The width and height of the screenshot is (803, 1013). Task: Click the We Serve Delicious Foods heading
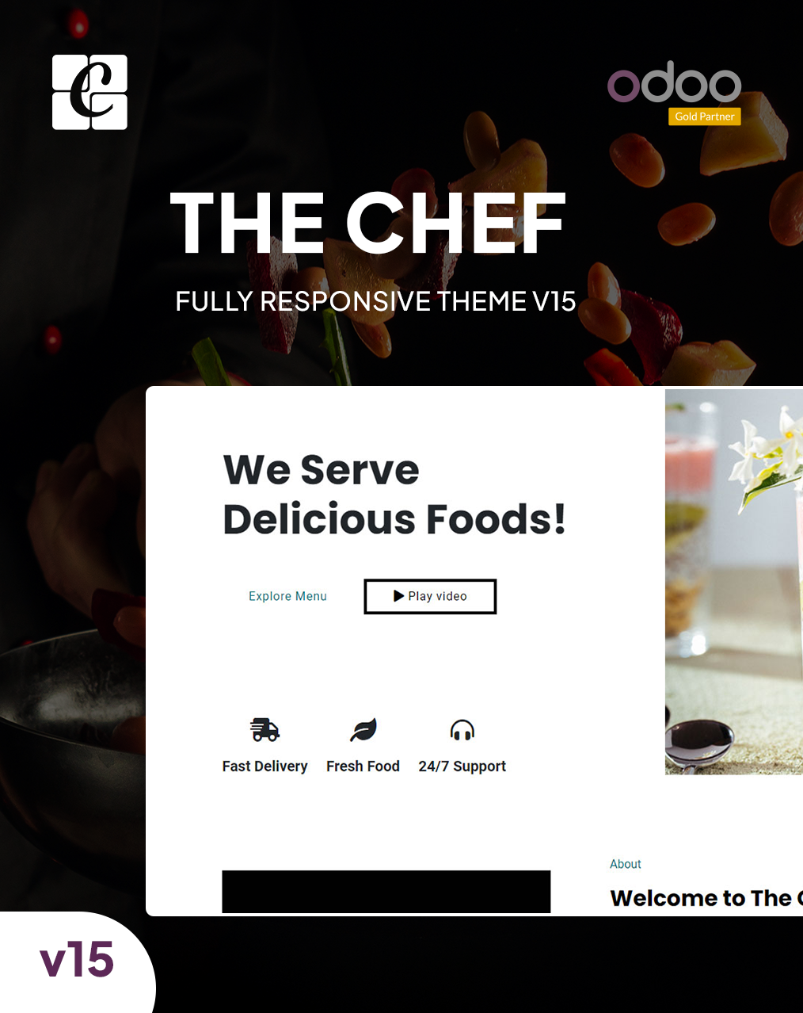click(x=394, y=495)
